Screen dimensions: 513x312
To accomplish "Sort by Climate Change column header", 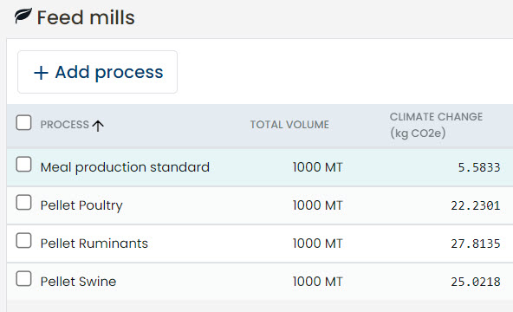I will pyautogui.click(x=436, y=125).
